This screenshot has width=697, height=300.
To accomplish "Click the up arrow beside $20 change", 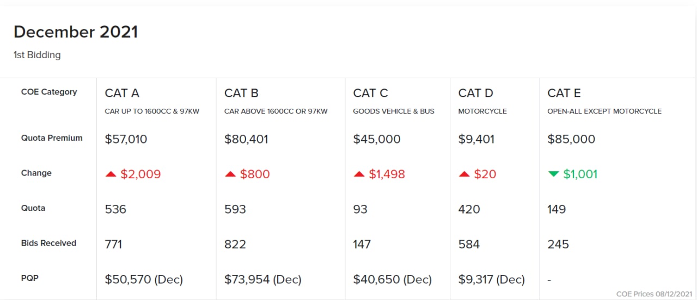I will pos(464,174).
